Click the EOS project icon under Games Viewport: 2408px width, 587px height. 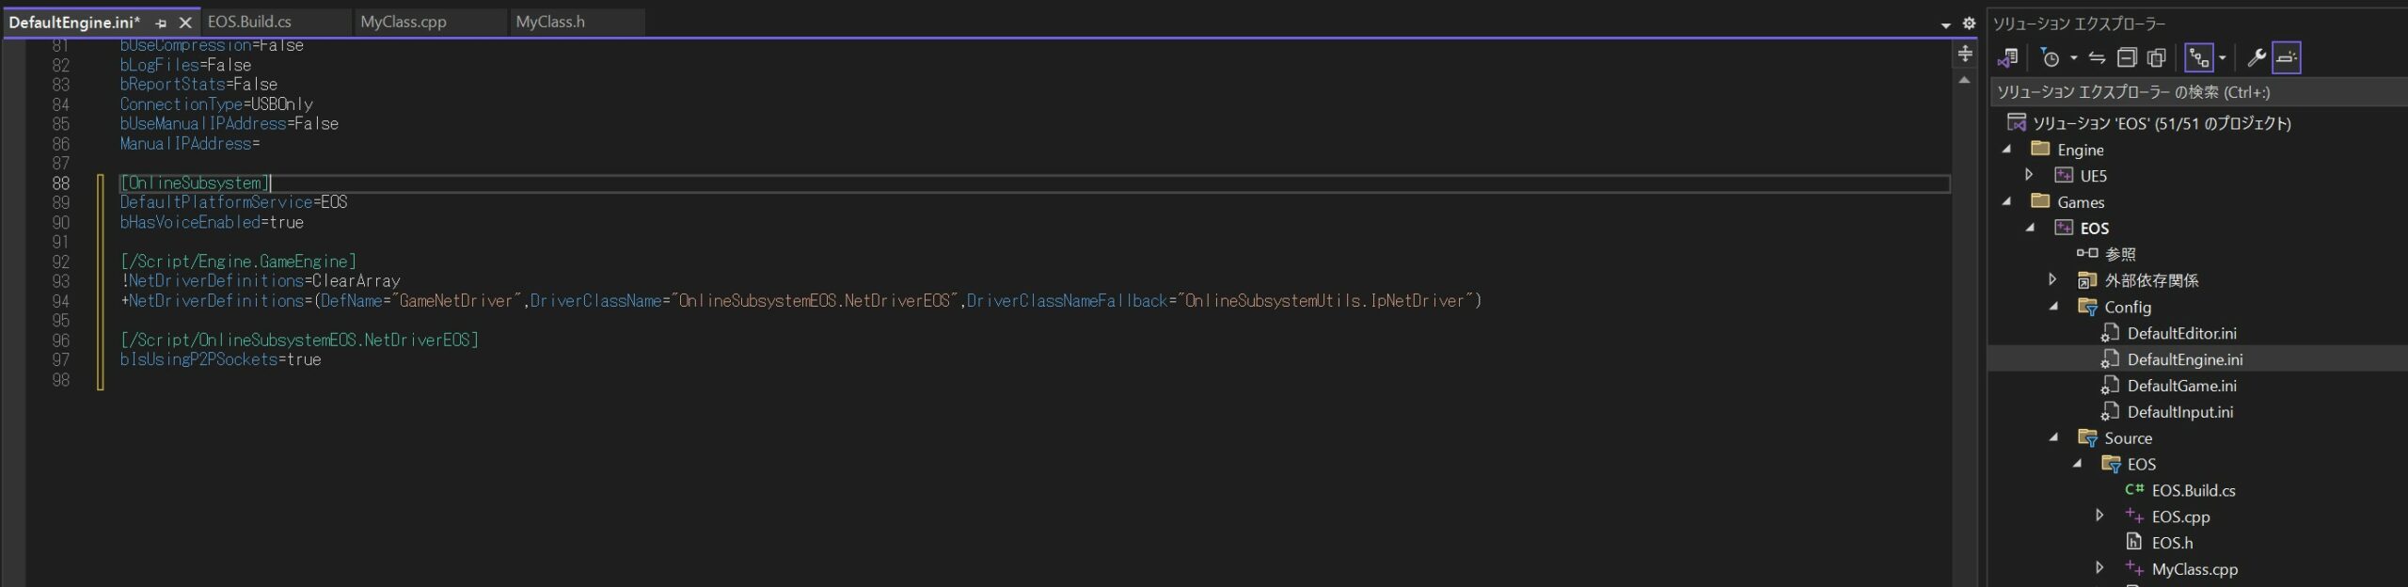[x=2063, y=228]
